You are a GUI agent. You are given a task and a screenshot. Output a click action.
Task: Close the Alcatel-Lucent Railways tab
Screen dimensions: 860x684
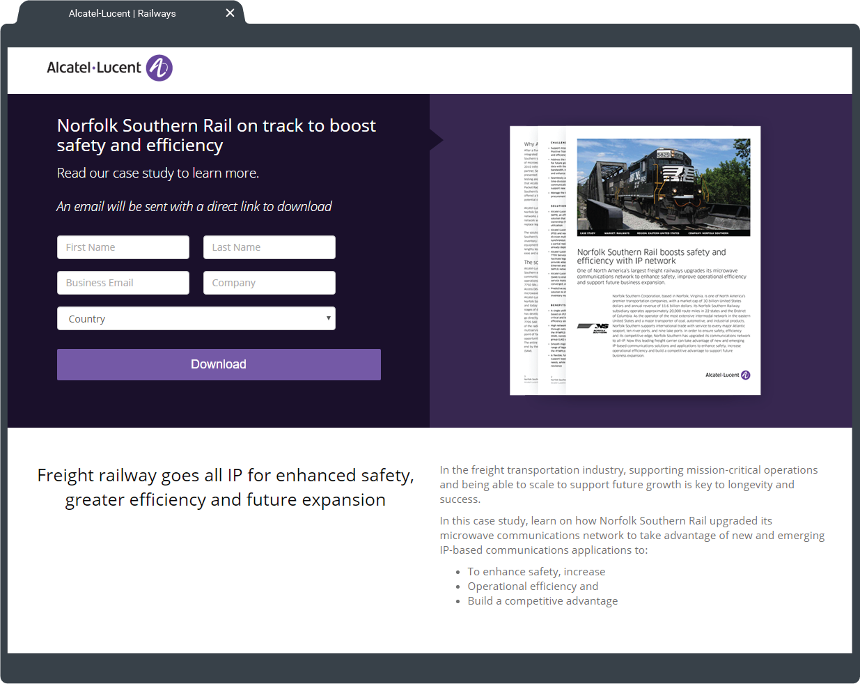point(230,13)
